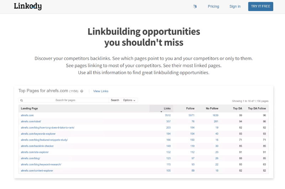This screenshot has width=285, height=189.
Task: Click the 7610 links count
Action: click(x=167, y=115)
